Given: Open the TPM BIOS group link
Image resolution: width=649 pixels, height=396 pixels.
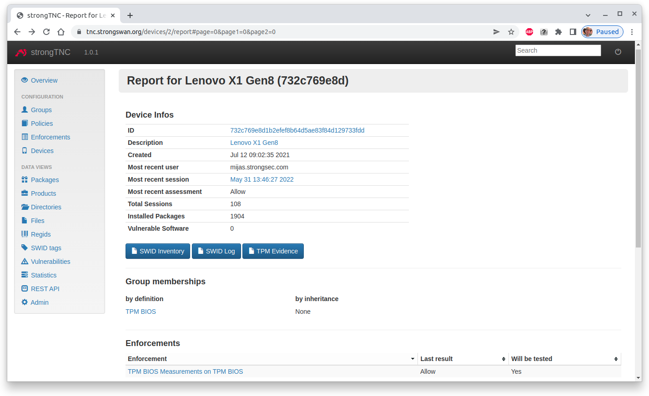Looking at the screenshot, I should click(141, 312).
